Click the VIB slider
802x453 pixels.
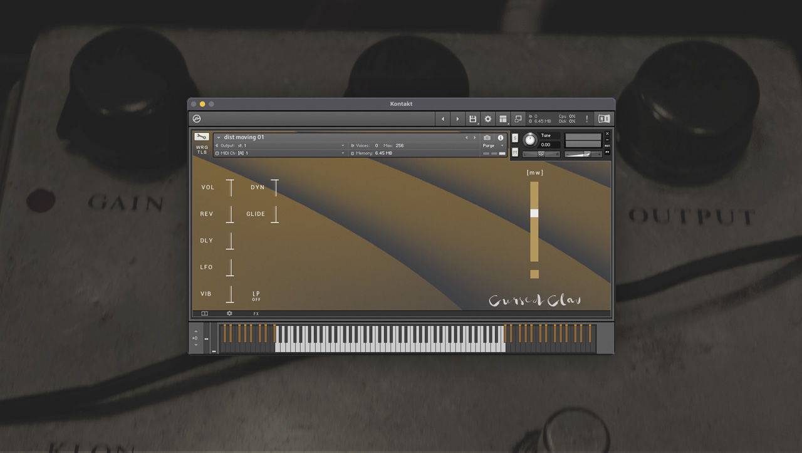click(x=230, y=294)
